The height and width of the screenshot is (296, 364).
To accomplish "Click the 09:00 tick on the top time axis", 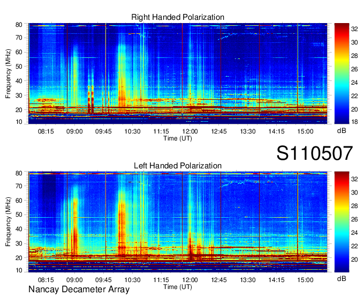I will tap(74, 131).
